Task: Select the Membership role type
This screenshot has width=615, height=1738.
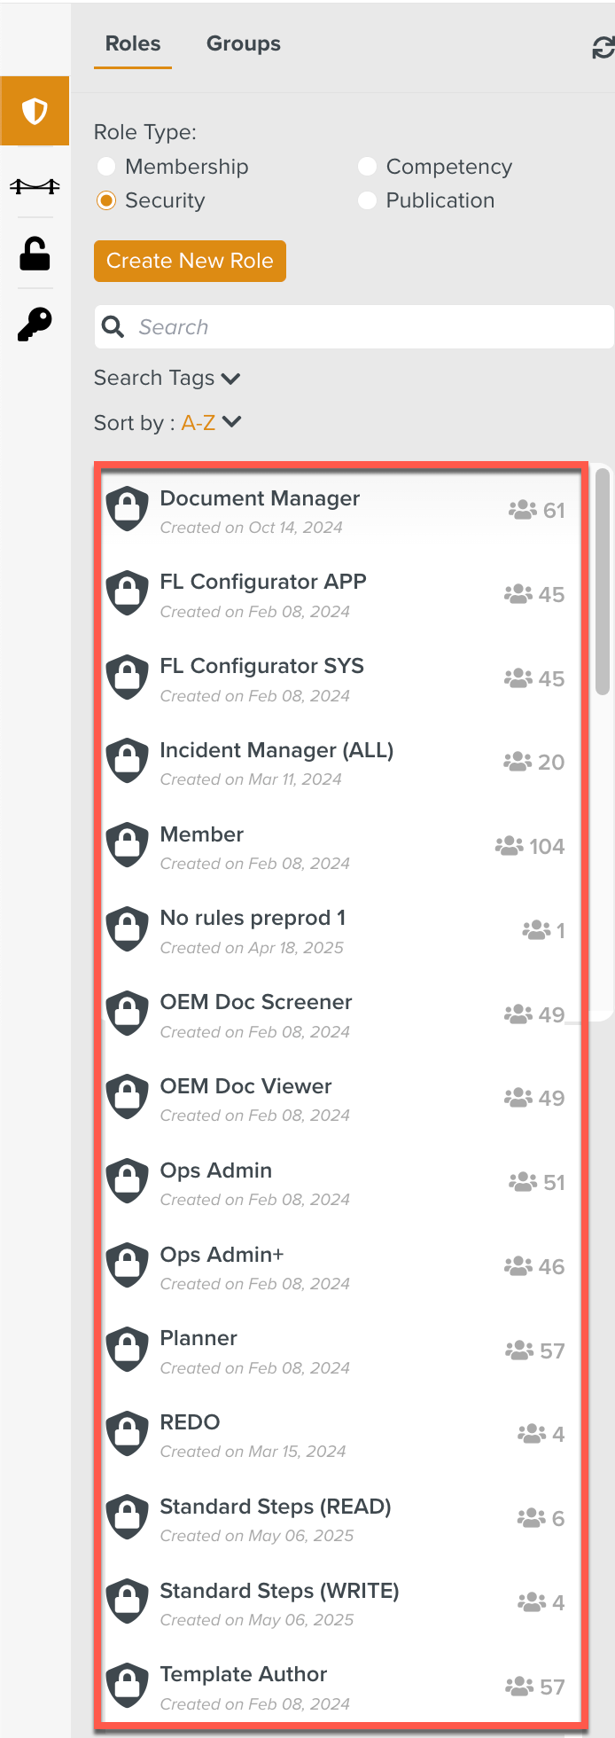Action: 106,166
